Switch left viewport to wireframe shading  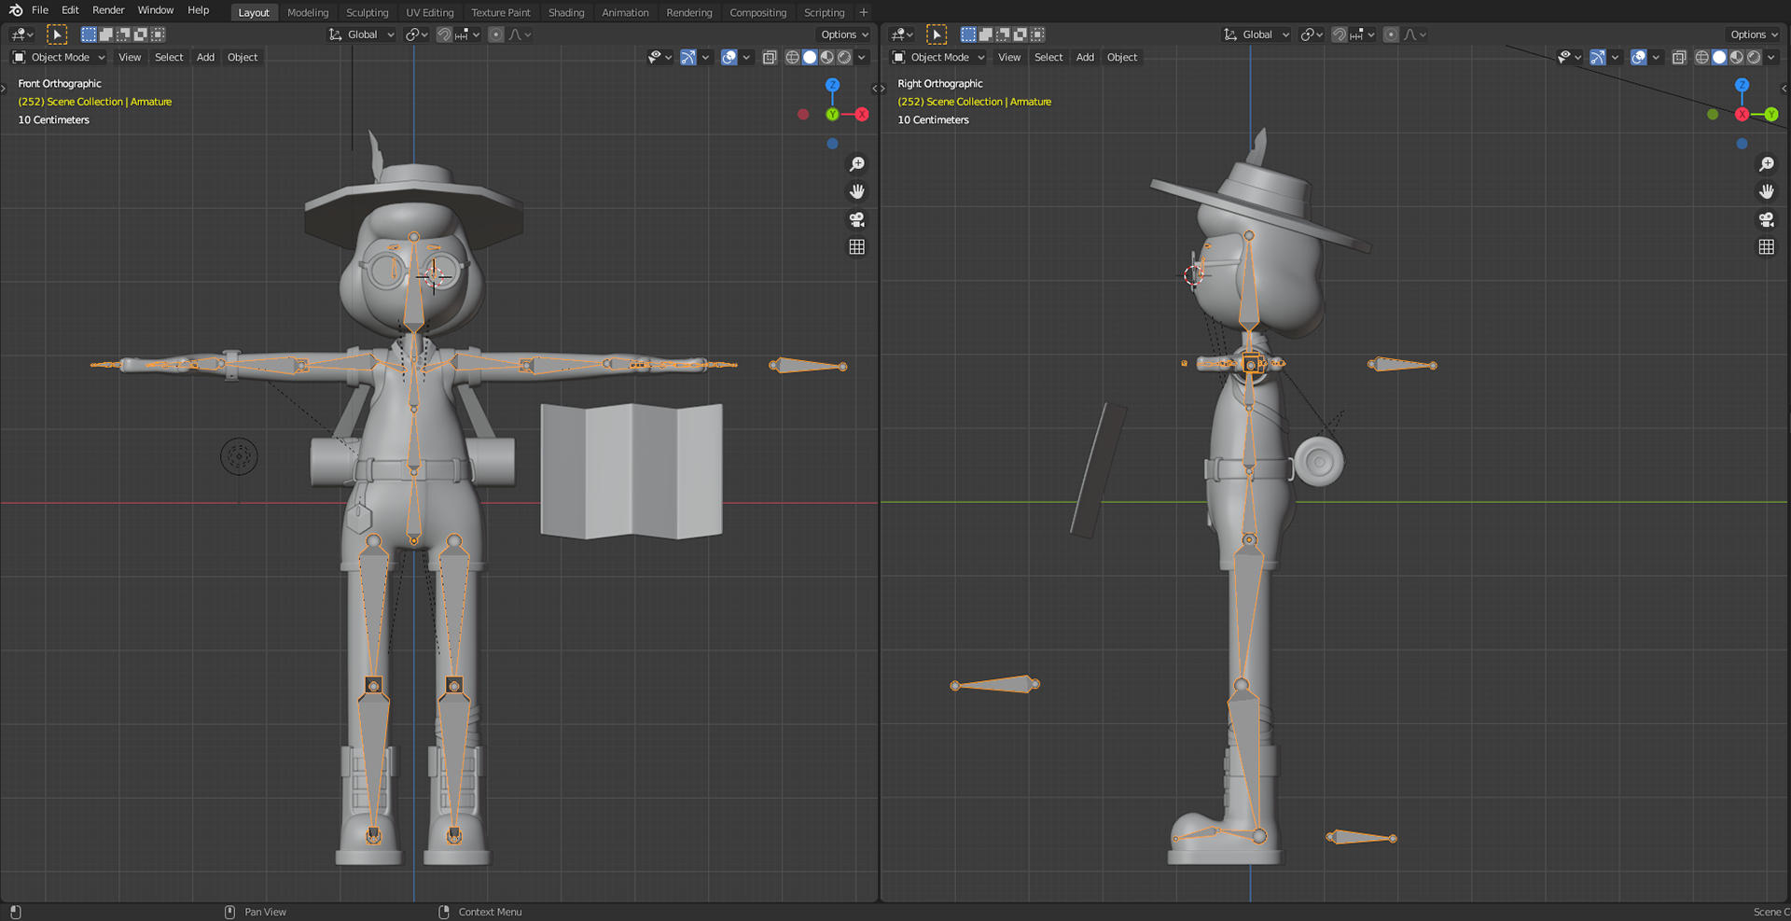tap(792, 57)
